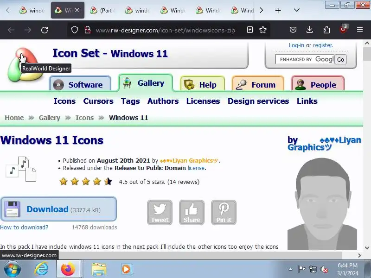Expand the list all tabs dropdown

297,10
